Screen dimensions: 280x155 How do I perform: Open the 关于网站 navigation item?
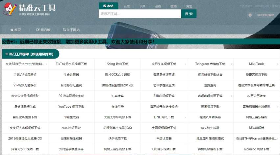71,30
